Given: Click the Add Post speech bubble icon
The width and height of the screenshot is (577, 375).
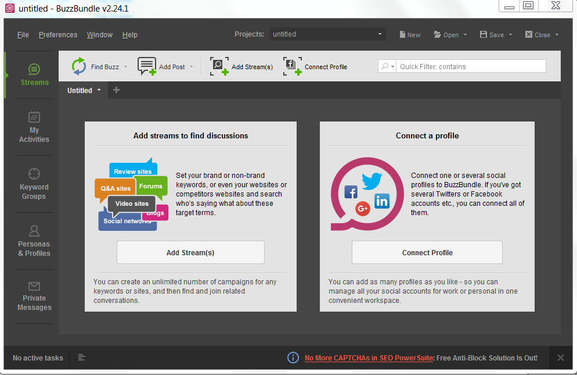Looking at the screenshot, I should point(147,66).
